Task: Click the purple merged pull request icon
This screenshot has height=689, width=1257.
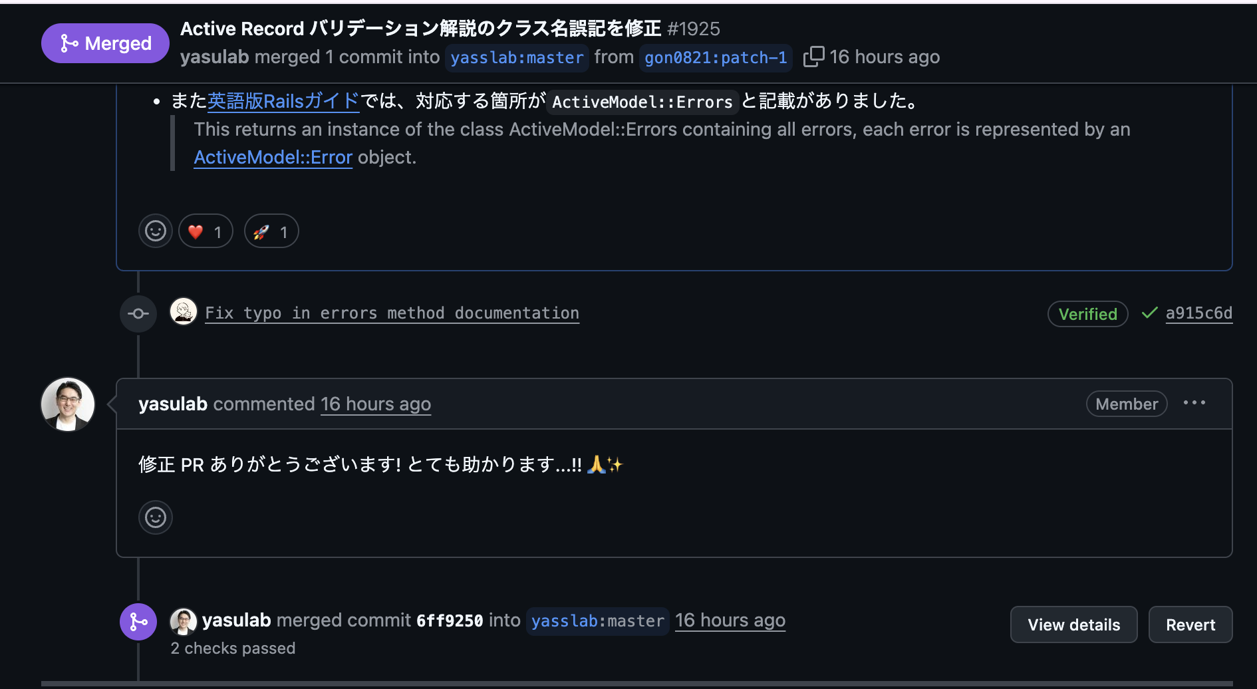Action: click(138, 621)
